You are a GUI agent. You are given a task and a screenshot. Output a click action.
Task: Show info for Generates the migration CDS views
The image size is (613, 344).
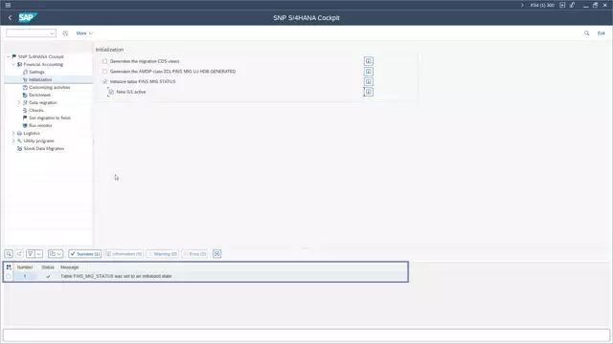(368, 61)
